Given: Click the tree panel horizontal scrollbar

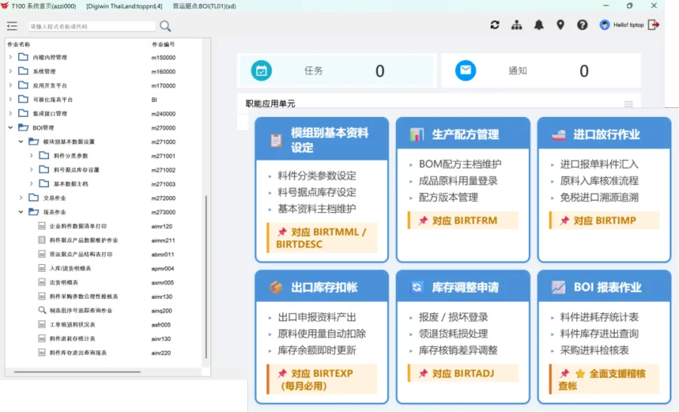Looking at the screenshot, I should 77,372.
